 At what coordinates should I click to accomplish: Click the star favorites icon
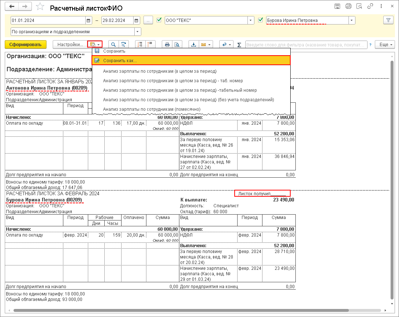(41, 7)
